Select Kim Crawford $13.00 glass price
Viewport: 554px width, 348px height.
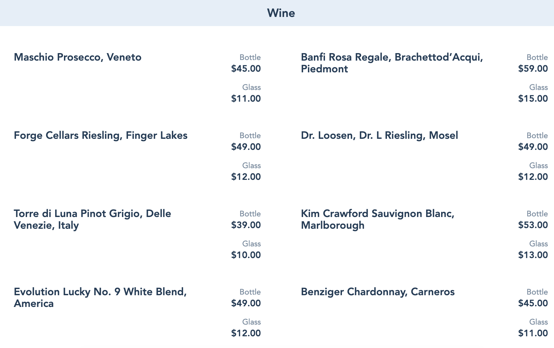point(533,255)
